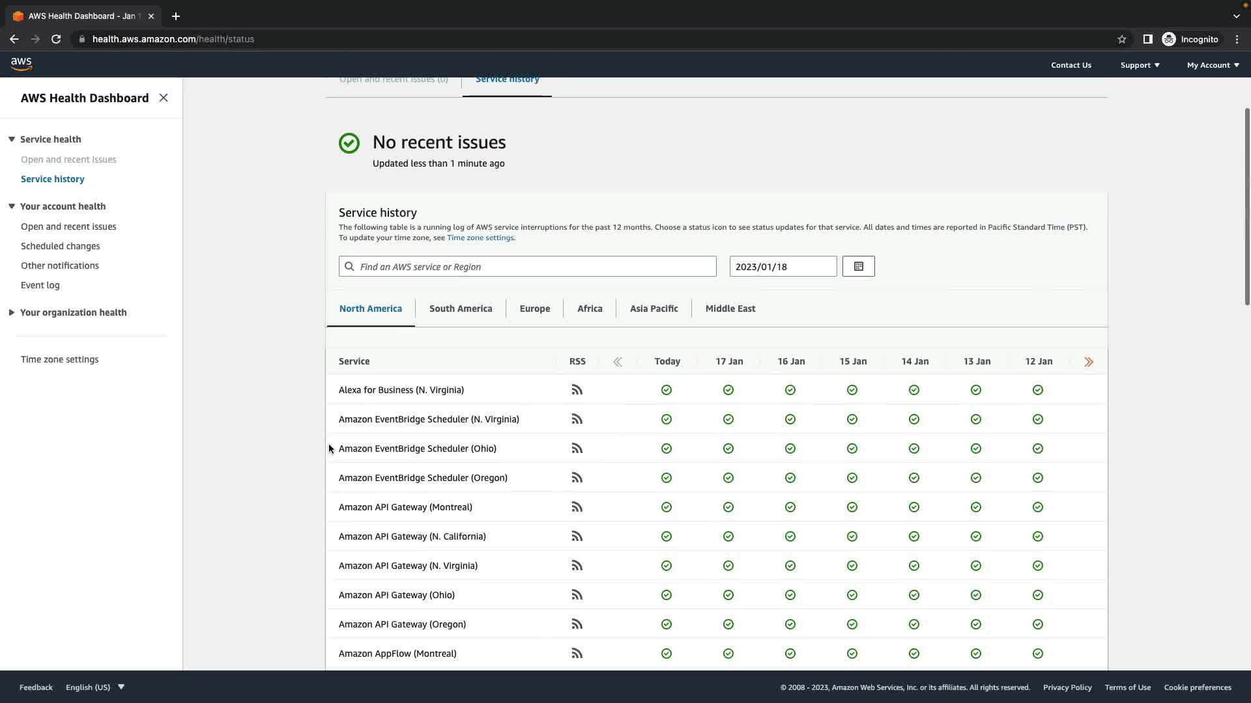Open the My Account dropdown
The width and height of the screenshot is (1251, 703).
pyautogui.click(x=1213, y=65)
